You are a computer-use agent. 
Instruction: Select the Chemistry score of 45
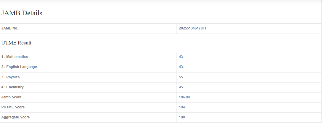(x=181, y=87)
